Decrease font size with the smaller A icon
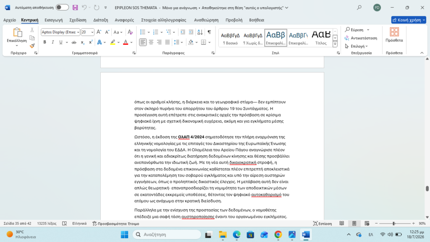This screenshot has height=242, width=430. [x=107, y=32]
